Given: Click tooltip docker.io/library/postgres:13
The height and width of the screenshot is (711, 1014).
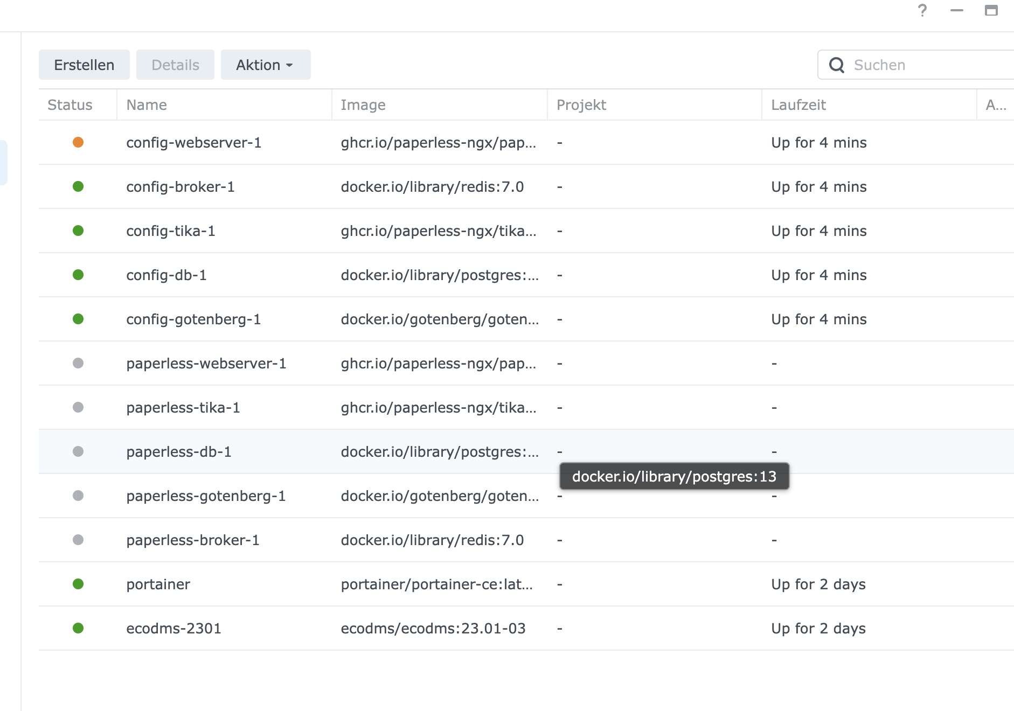Looking at the screenshot, I should [675, 476].
